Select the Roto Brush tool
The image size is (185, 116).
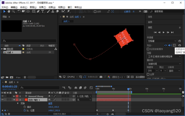(x=63, y=11)
